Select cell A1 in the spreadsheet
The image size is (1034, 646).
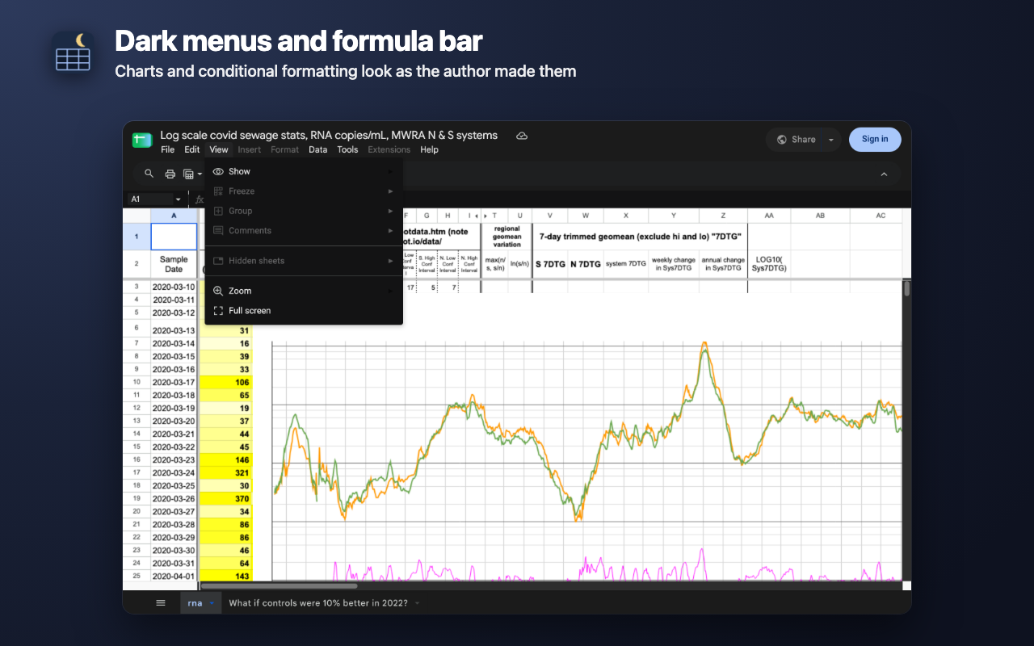pos(174,237)
